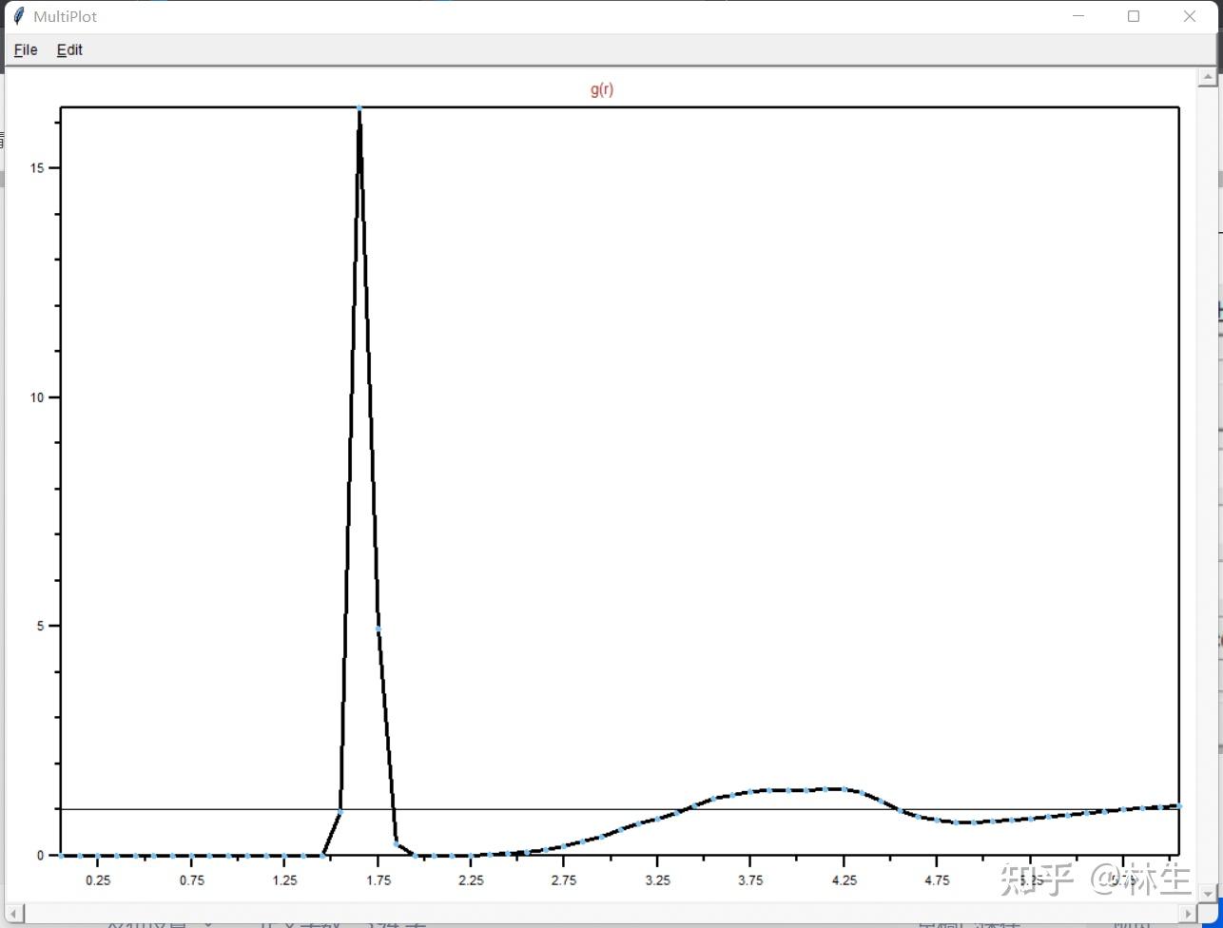Select the g(r) plot title

(x=602, y=87)
